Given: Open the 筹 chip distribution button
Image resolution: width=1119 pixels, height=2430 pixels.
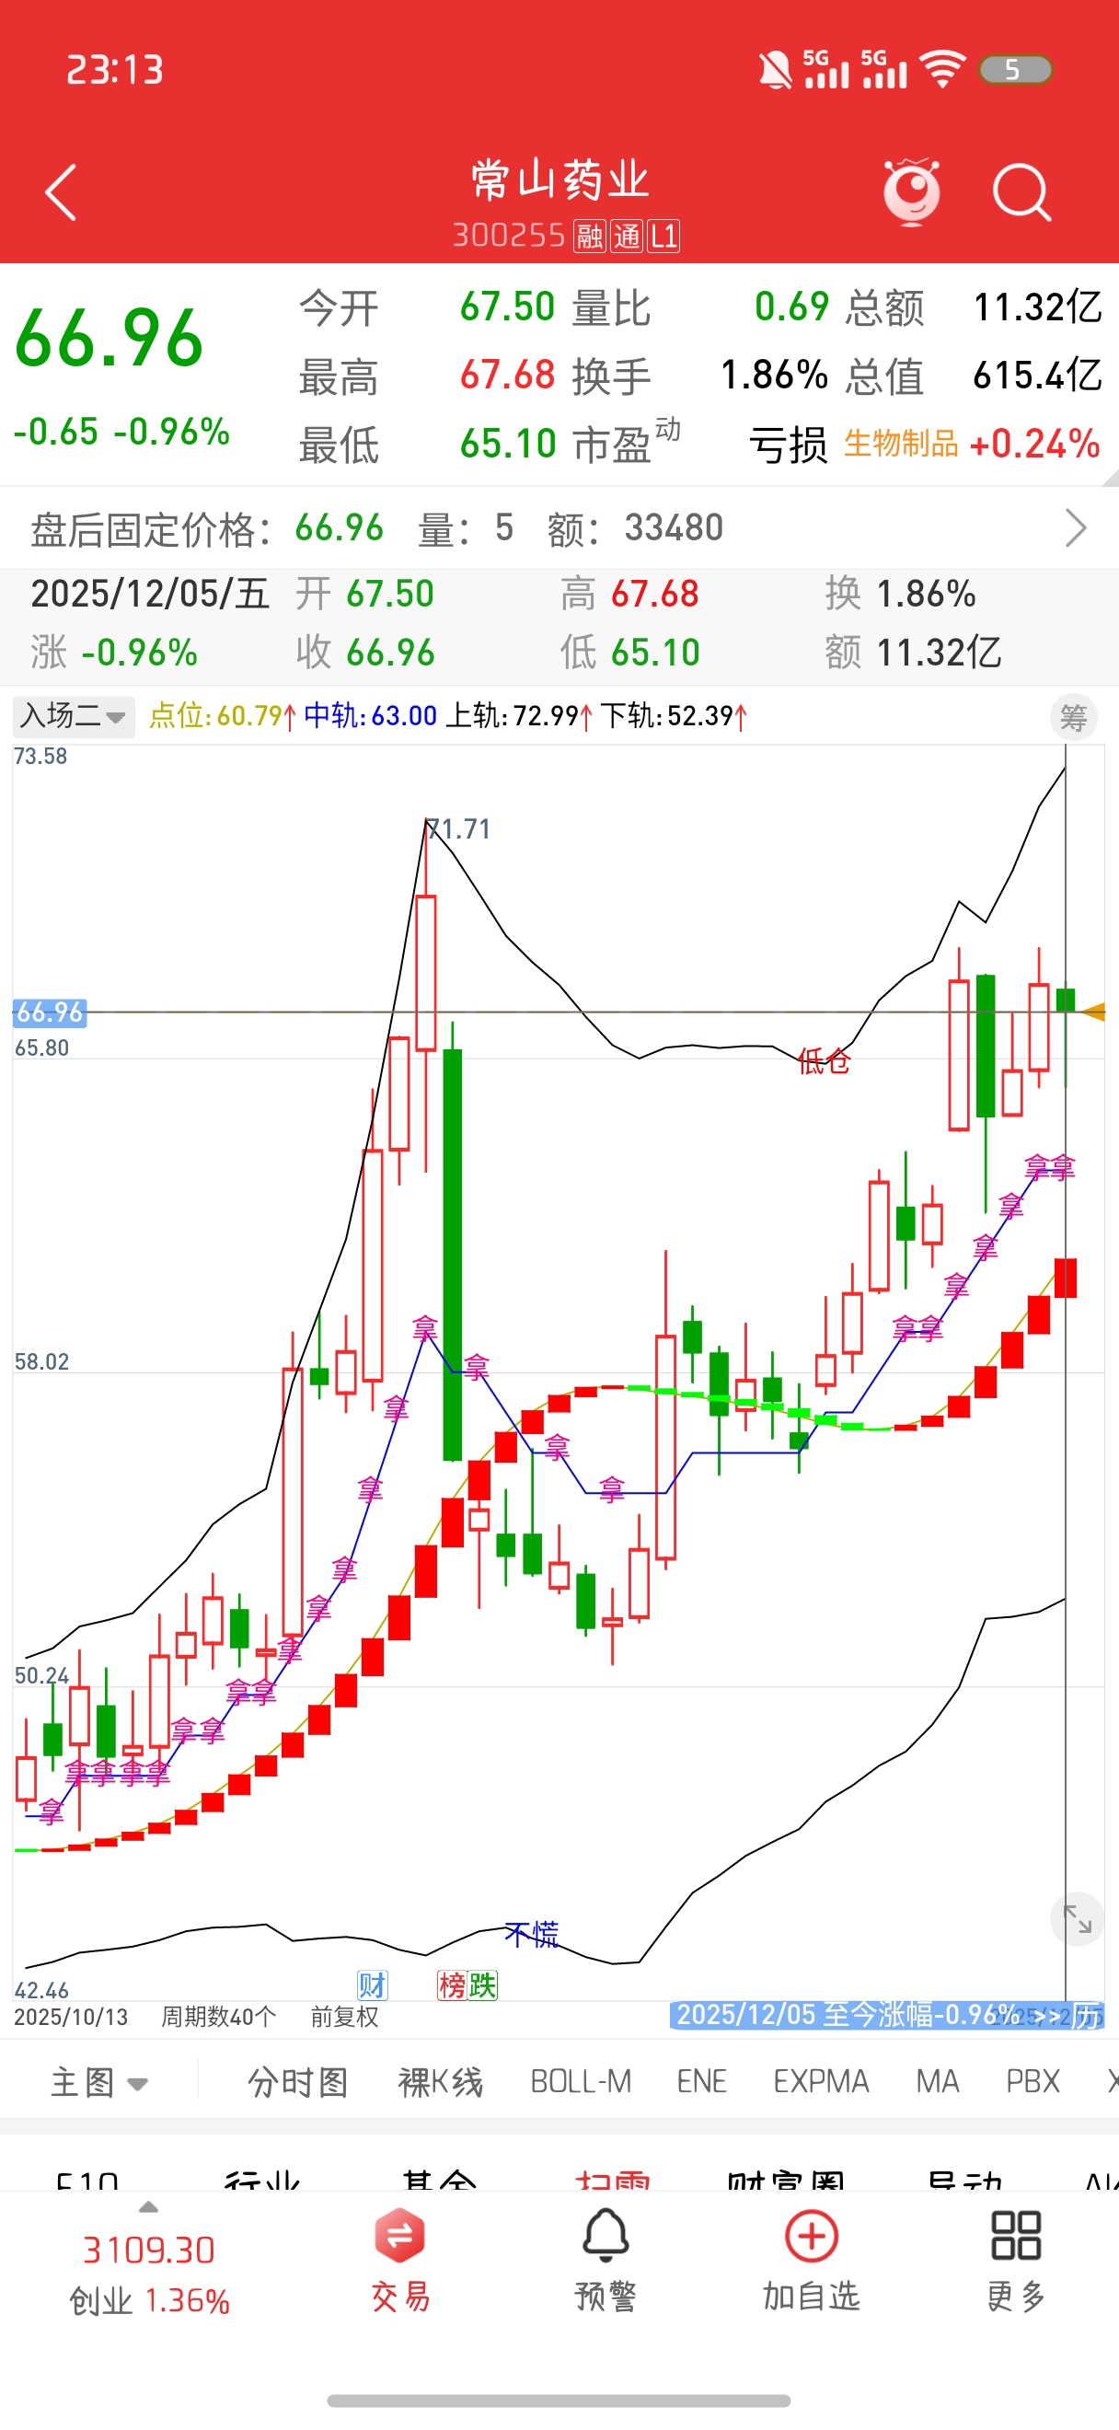Looking at the screenshot, I should [x=1074, y=719].
